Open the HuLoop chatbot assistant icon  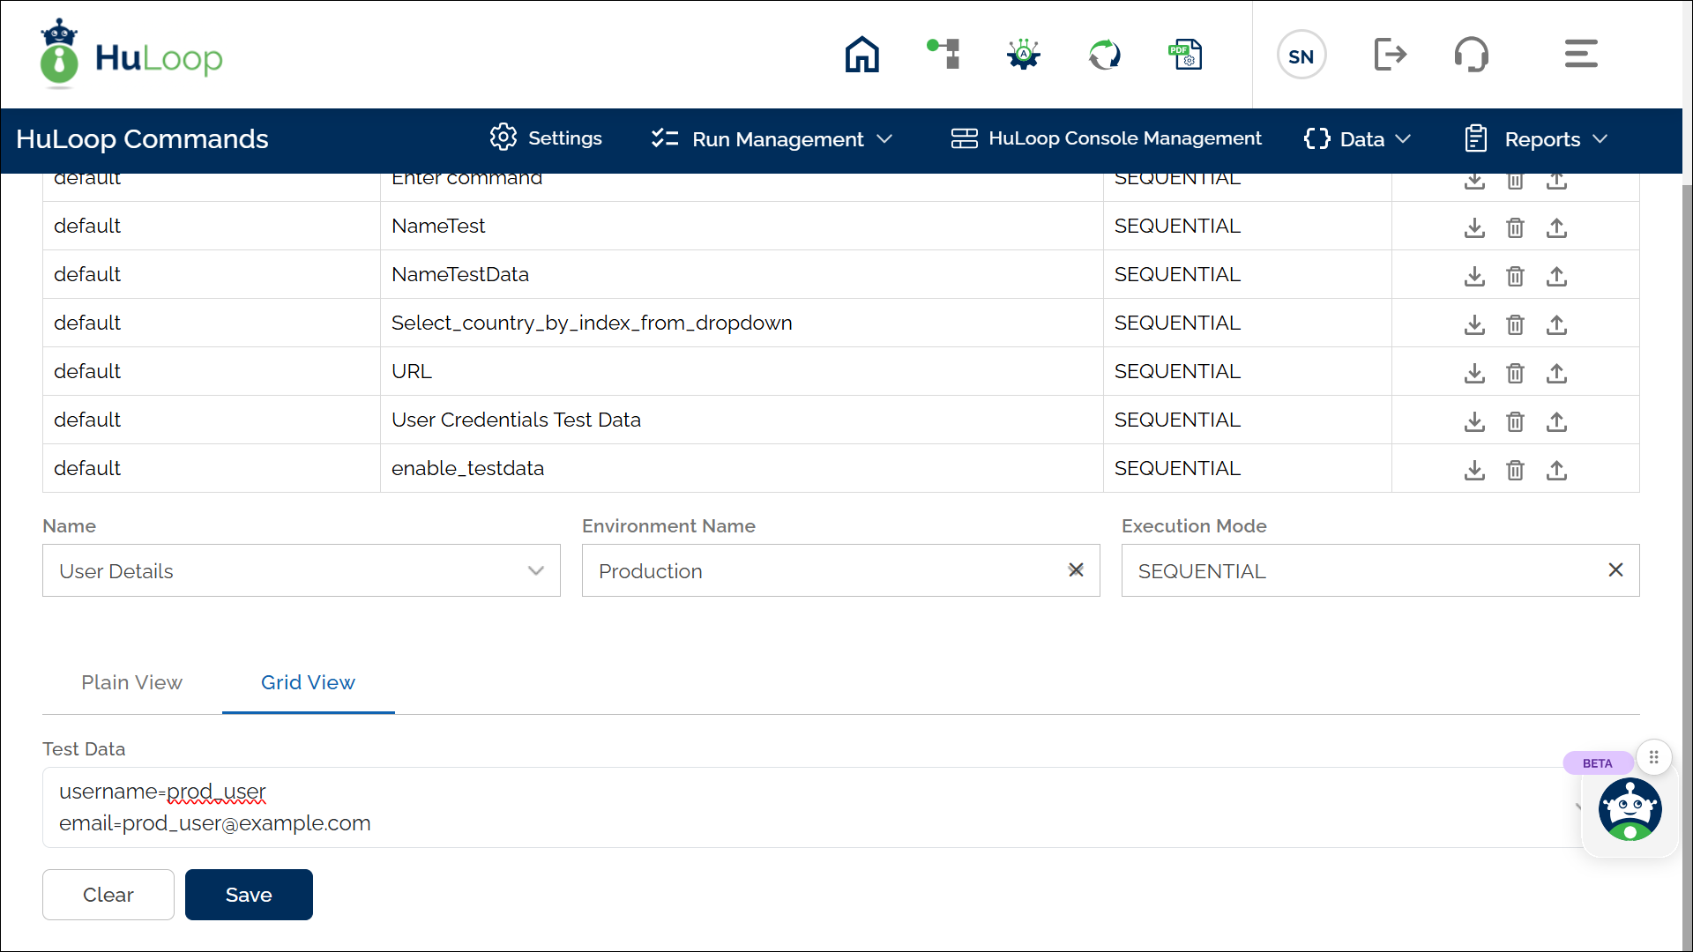(x=1630, y=809)
